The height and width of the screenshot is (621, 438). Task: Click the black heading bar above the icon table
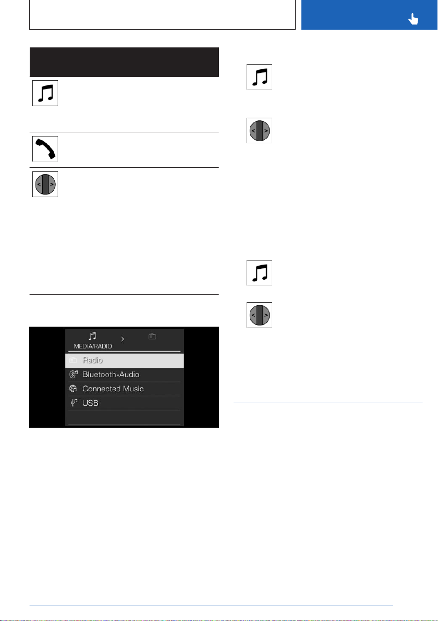[125, 62]
